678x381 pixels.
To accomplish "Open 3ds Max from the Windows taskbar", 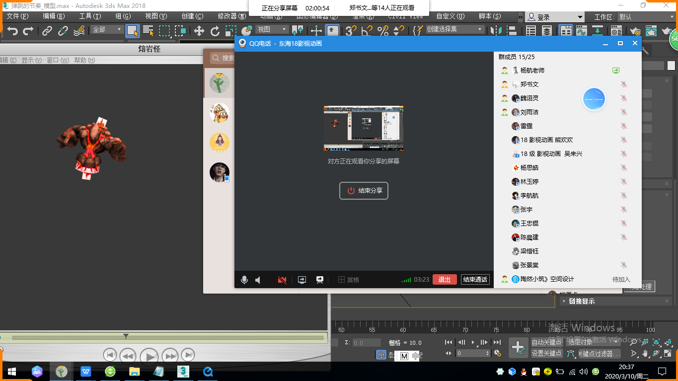I will point(184,371).
